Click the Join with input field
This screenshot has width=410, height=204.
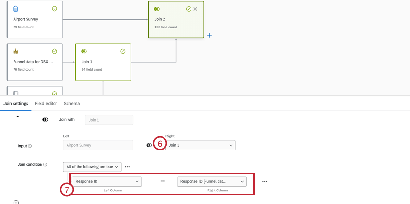pyautogui.click(x=109, y=120)
